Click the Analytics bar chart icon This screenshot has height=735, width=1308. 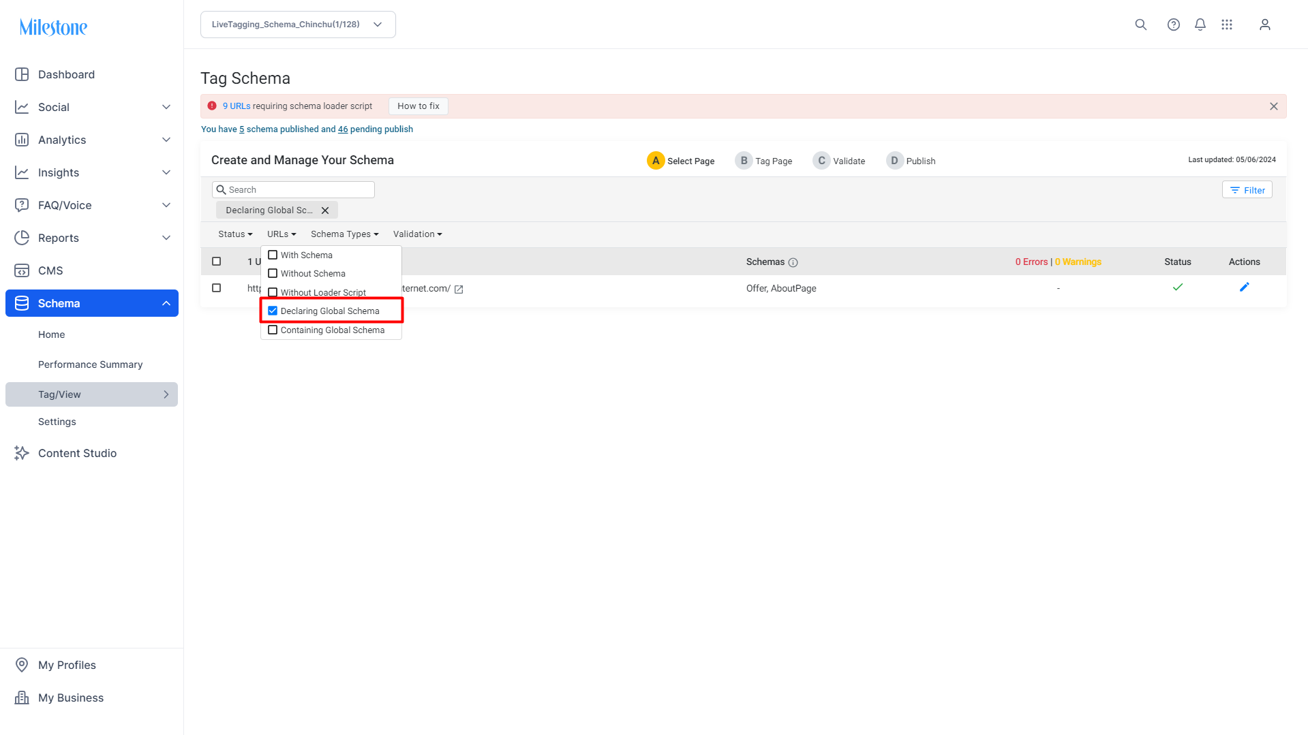tap(22, 140)
